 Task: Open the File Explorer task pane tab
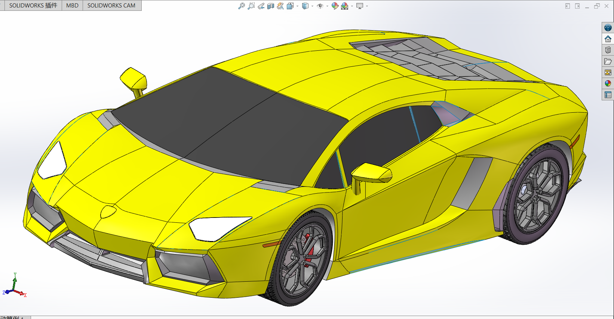click(x=608, y=61)
